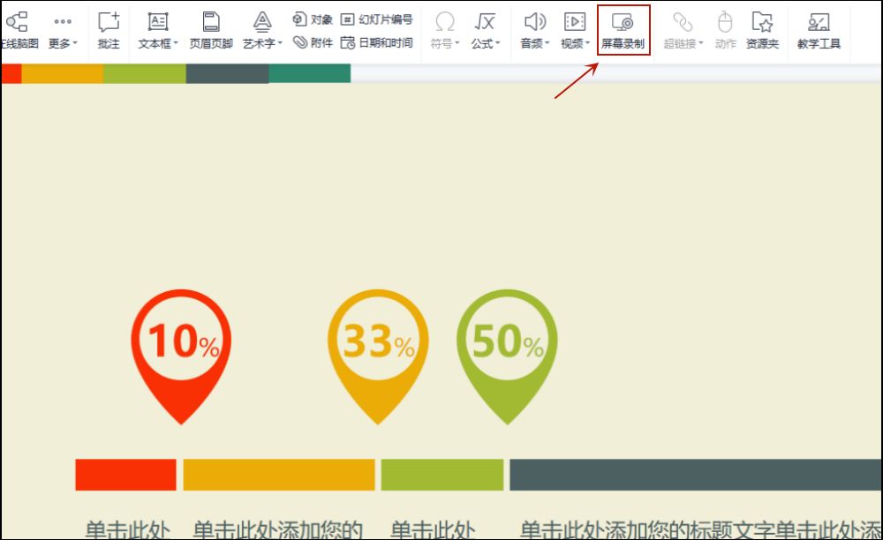Select the 动作 action tool

pos(724,31)
